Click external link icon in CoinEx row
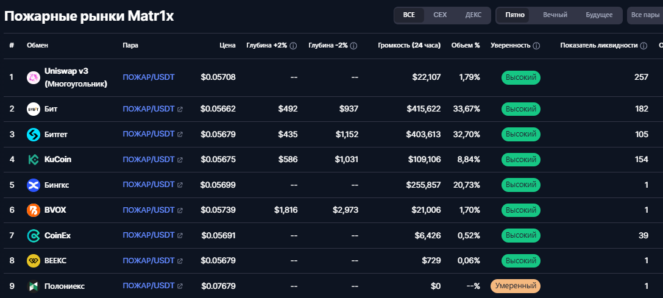663x298 pixels. 180,235
